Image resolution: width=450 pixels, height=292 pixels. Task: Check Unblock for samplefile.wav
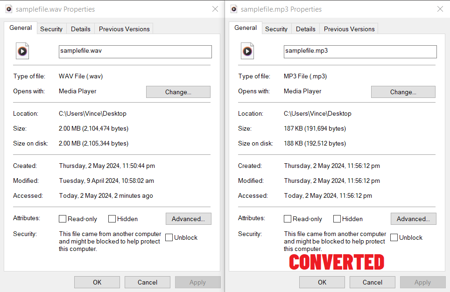[x=169, y=237]
